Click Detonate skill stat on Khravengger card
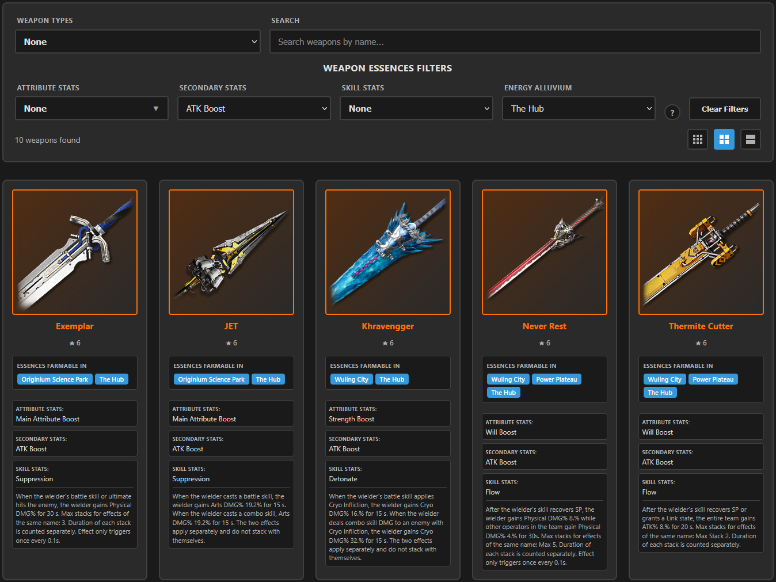 343,479
